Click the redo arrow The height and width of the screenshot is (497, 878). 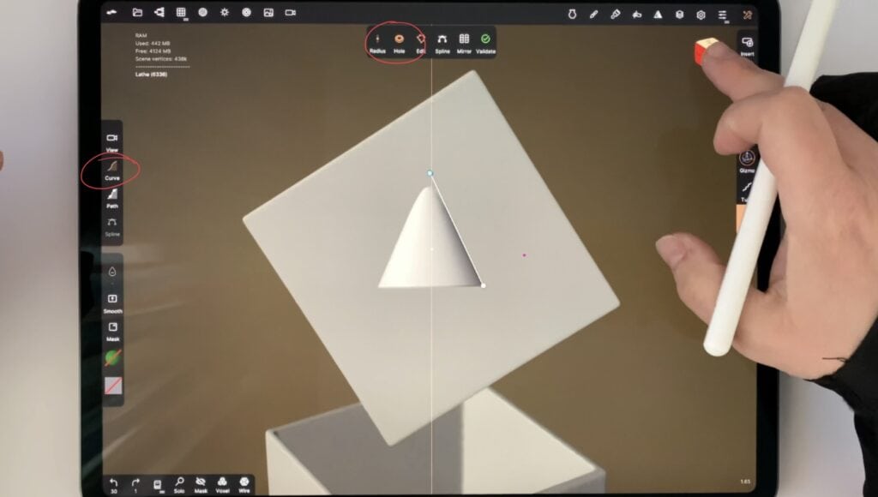(135, 482)
